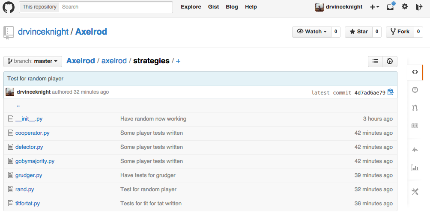The image size is (430, 216).
Task: Open the Gist menu item
Action: [x=213, y=7]
